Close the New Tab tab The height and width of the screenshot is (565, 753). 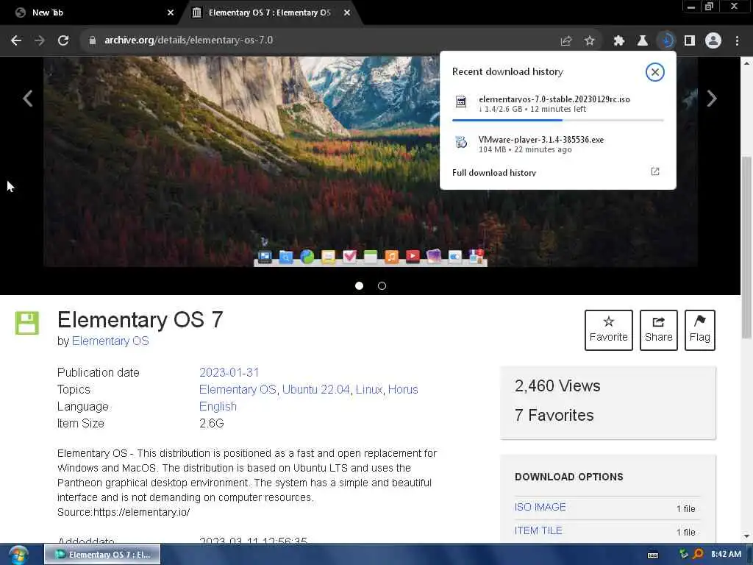coord(171,13)
